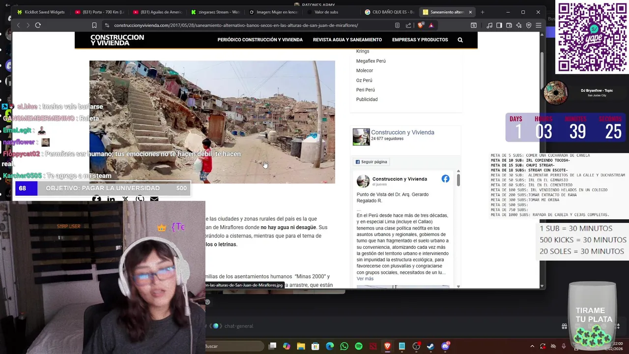The width and height of the screenshot is (629, 354).
Task: Click the Brave VPN shield icon
Action: (529, 25)
